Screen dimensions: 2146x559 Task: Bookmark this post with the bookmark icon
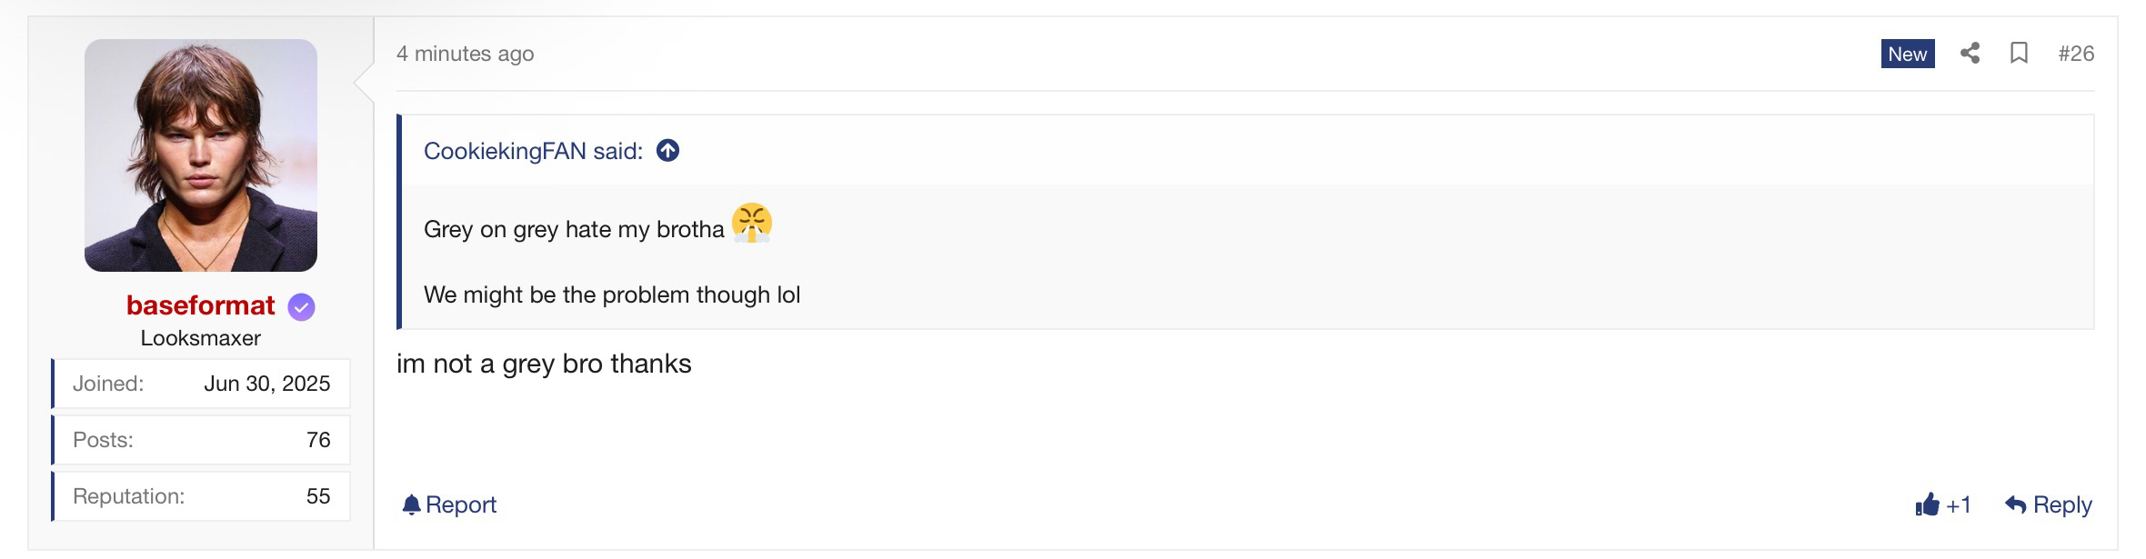coord(2019,54)
